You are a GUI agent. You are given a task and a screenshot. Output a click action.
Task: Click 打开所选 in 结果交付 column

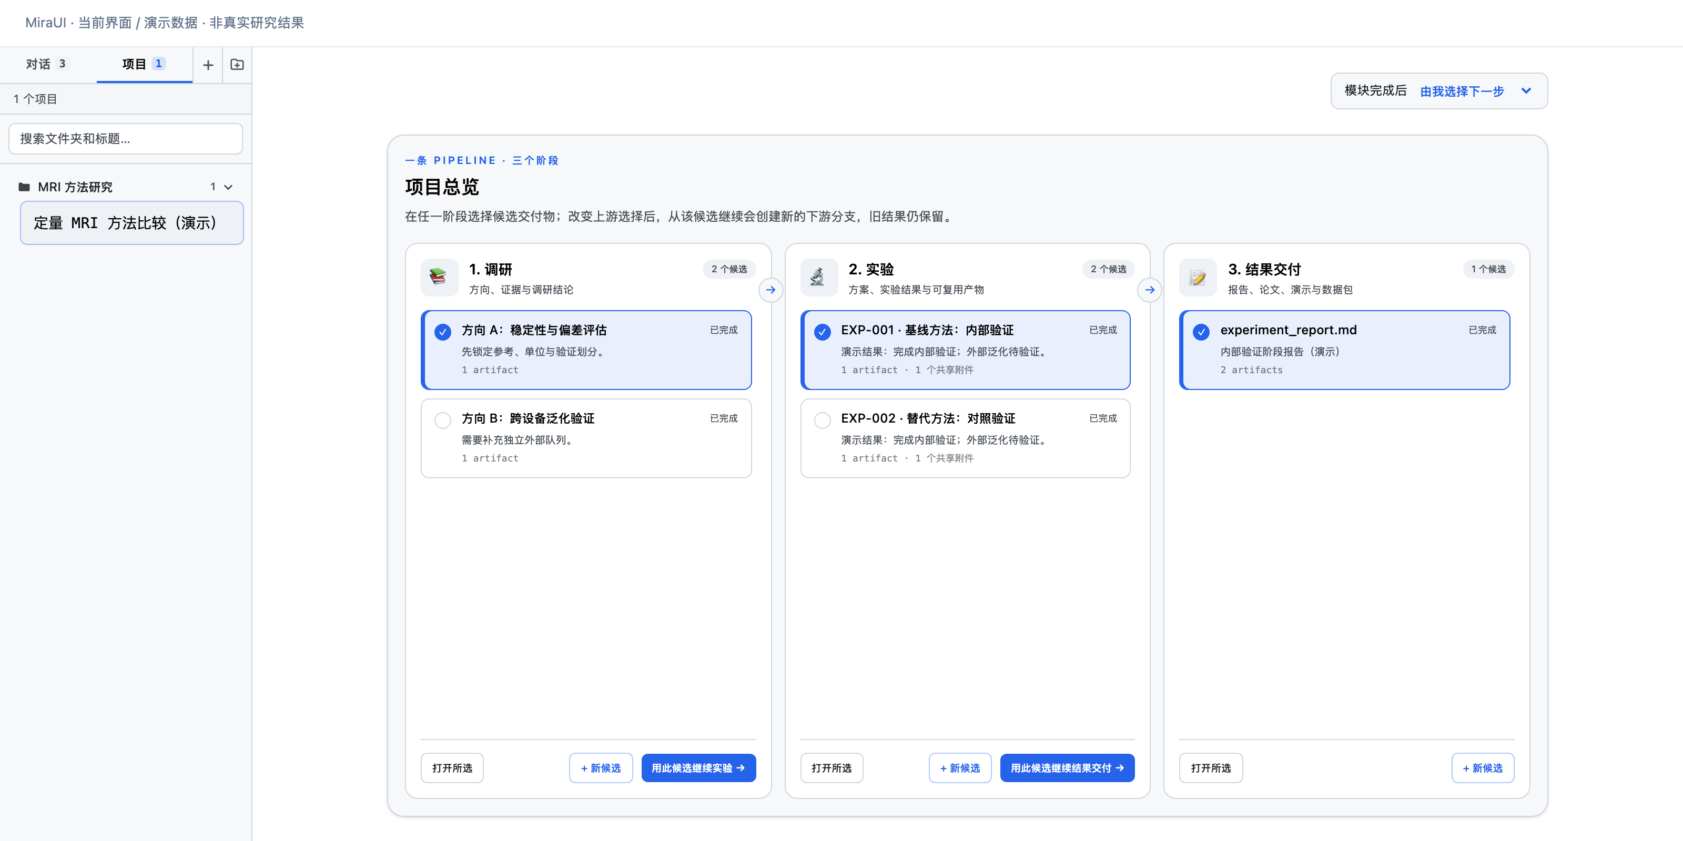click(x=1211, y=768)
